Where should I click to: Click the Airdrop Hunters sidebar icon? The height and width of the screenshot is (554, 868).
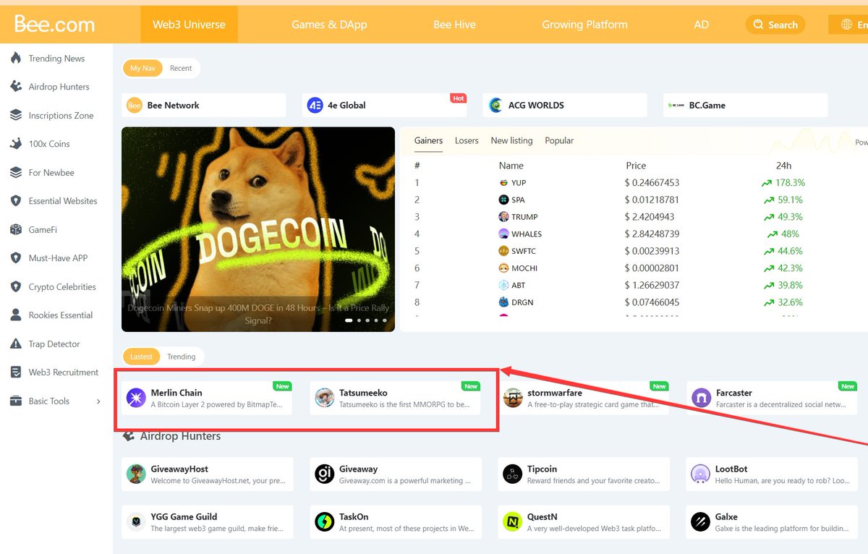pyautogui.click(x=16, y=87)
